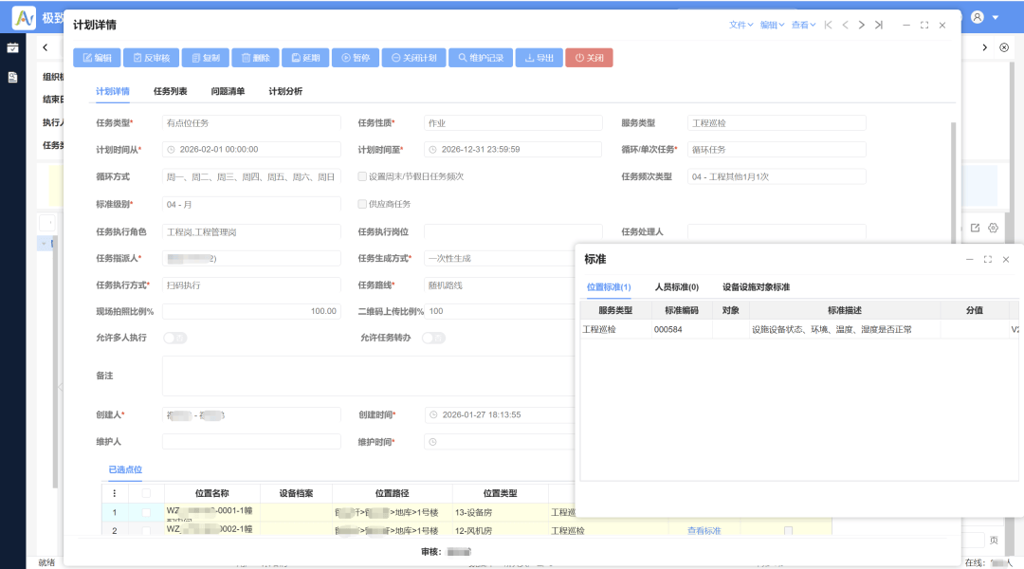Click the 复制 copy button

click(x=205, y=58)
